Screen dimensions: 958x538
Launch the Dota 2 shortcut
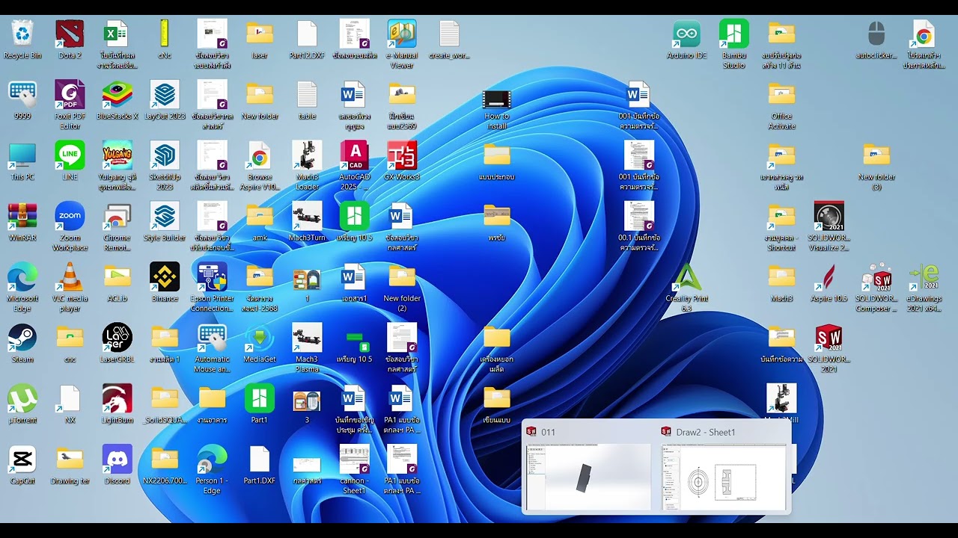coord(70,40)
